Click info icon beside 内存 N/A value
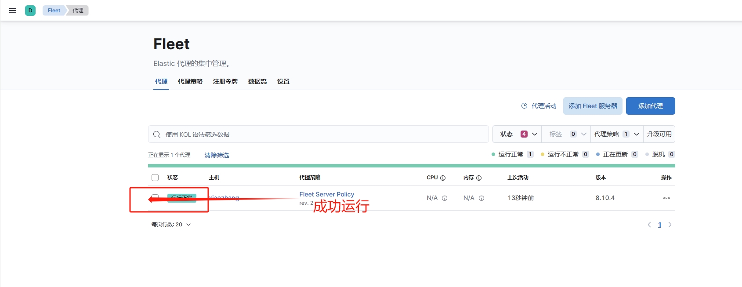742x287 pixels. coord(481,198)
